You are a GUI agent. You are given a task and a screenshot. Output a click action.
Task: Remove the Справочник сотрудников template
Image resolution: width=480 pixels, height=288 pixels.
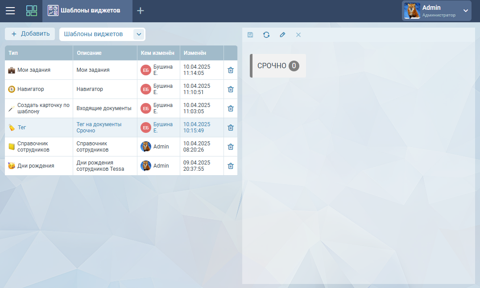(231, 147)
